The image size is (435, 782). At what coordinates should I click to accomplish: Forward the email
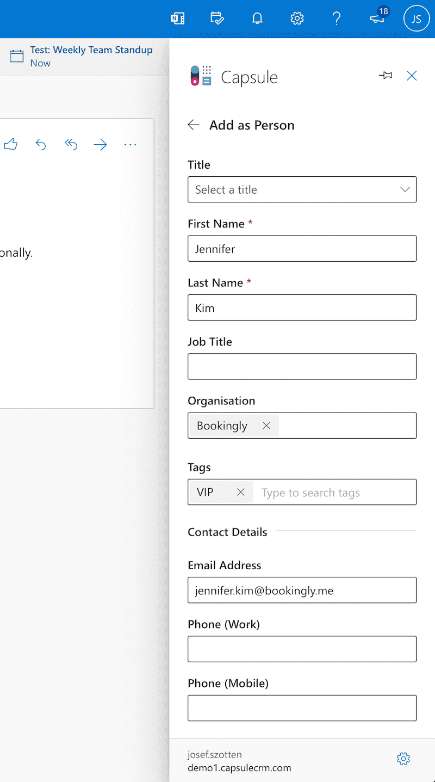tap(100, 144)
